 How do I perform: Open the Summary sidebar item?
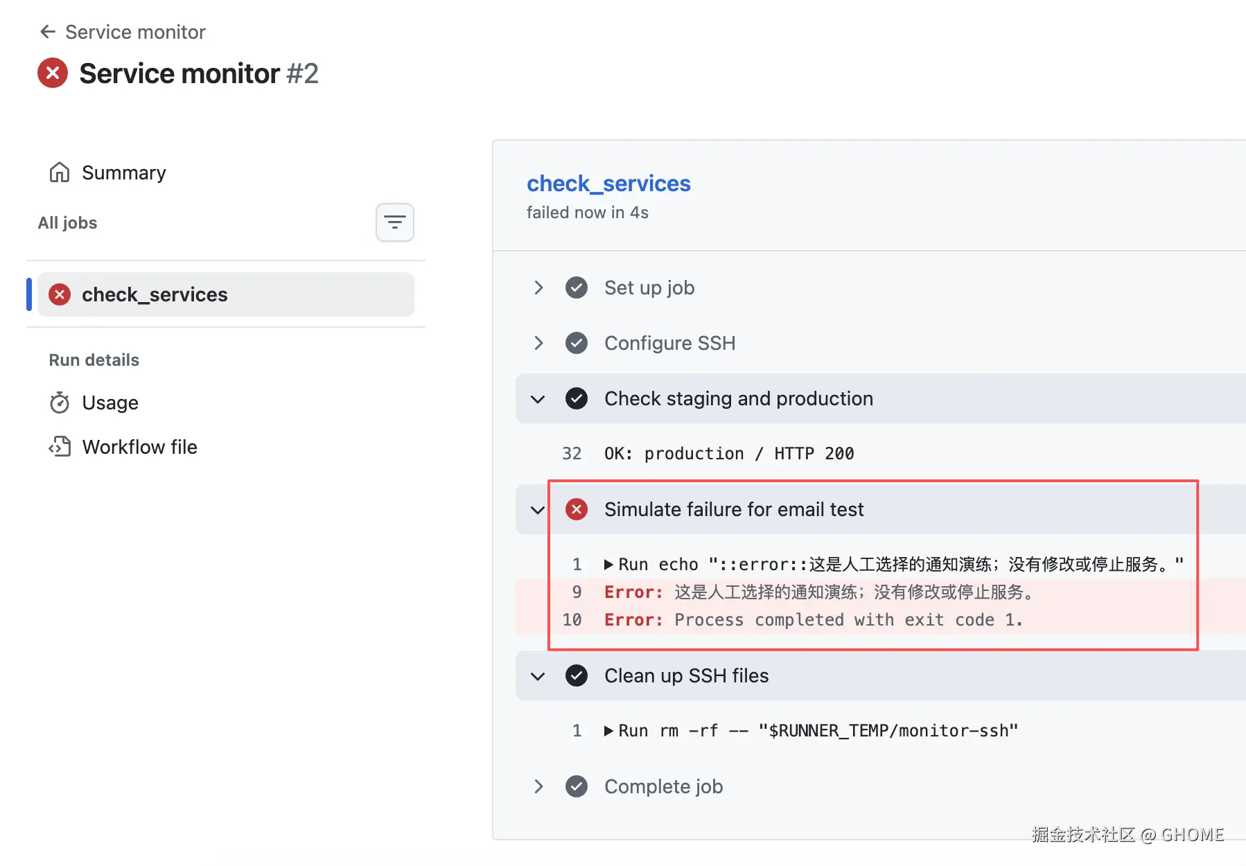coord(108,173)
